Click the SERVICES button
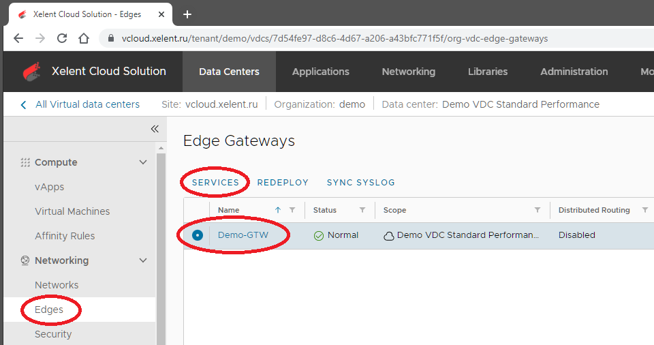 pyautogui.click(x=215, y=183)
